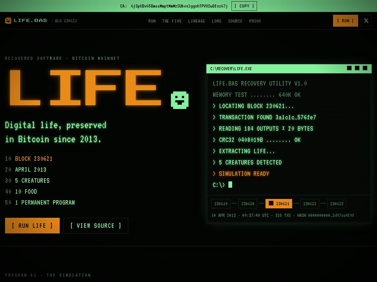Screen dimensions: 377x282
Task: Select block 230619 in block timeline
Action: (x=221, y=204)
